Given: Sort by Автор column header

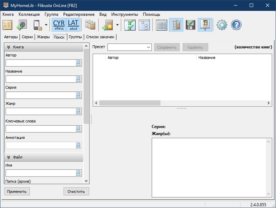Looking at the screenshot, I should (x=151, y=58).
